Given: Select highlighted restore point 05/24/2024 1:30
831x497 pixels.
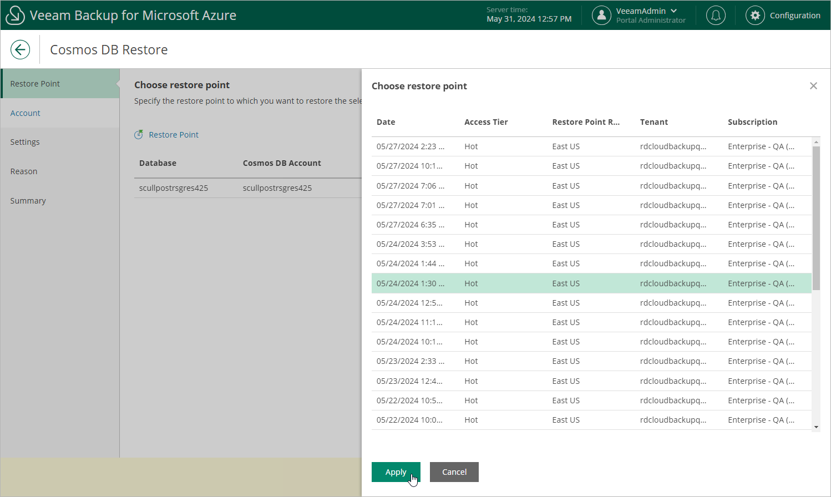Looking at the screenshot, I should coord(591,283).
